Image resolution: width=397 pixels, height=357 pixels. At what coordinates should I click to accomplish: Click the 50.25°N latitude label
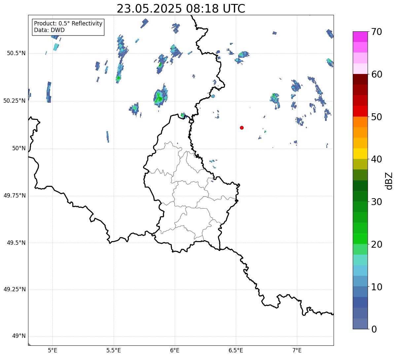pyautogui.click(x=15, y=101)
